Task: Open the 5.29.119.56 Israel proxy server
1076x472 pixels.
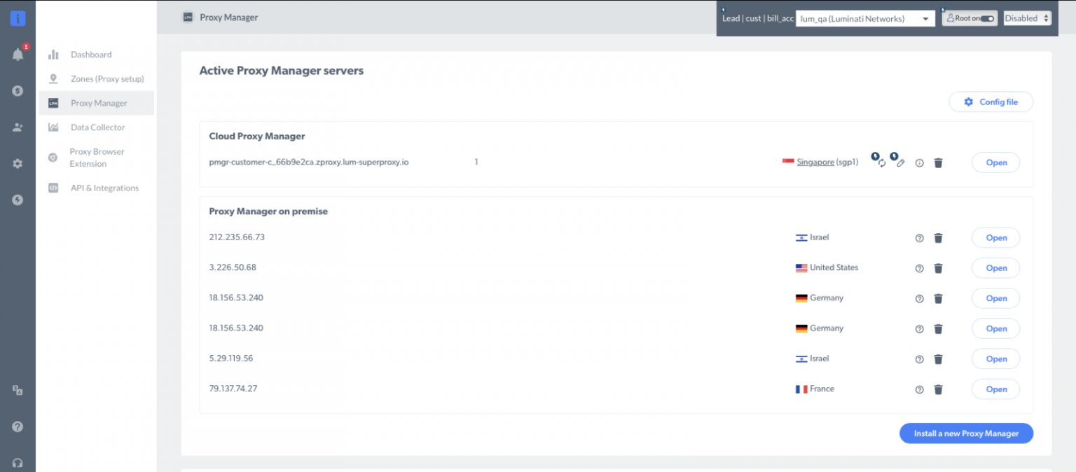Action: tap(995, 359)
